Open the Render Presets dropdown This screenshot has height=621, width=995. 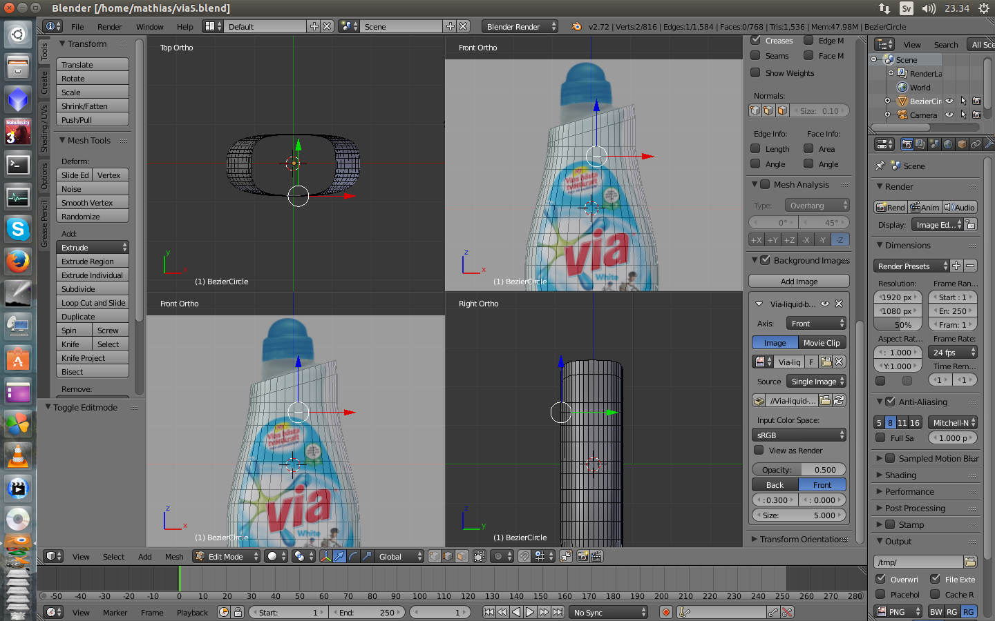pyautogui.click(x=912, y=266)
